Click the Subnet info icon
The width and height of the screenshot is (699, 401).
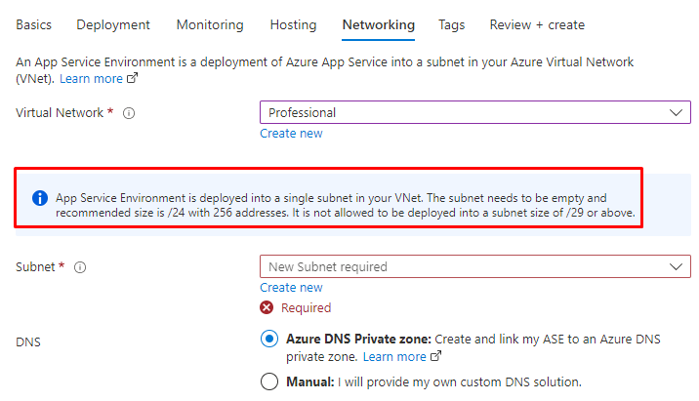tap(81, 267)
